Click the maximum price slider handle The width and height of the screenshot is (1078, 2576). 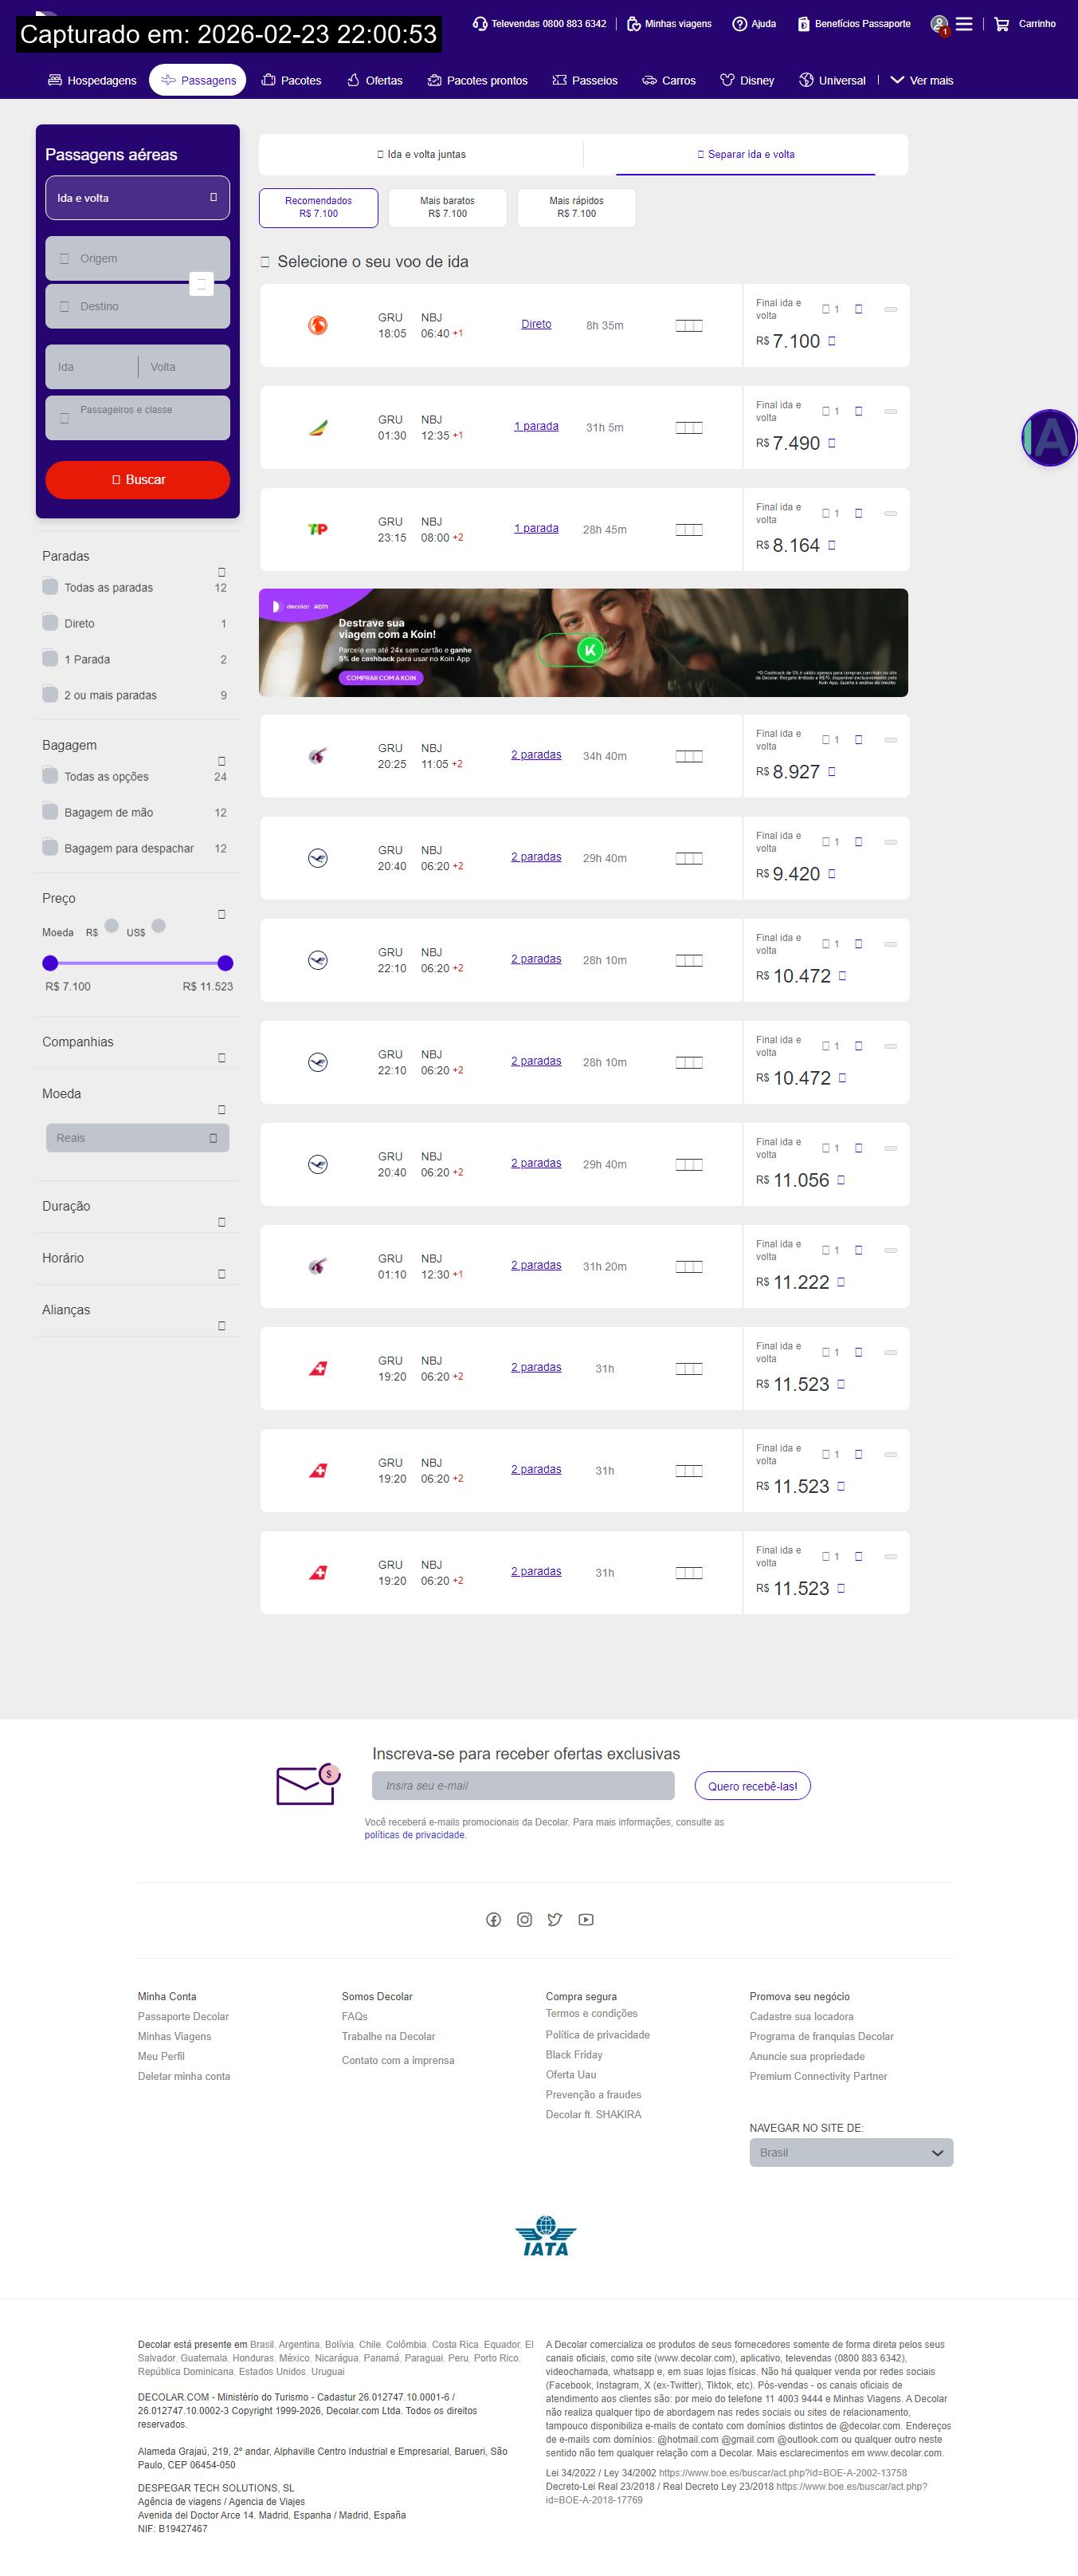point(225,963)
